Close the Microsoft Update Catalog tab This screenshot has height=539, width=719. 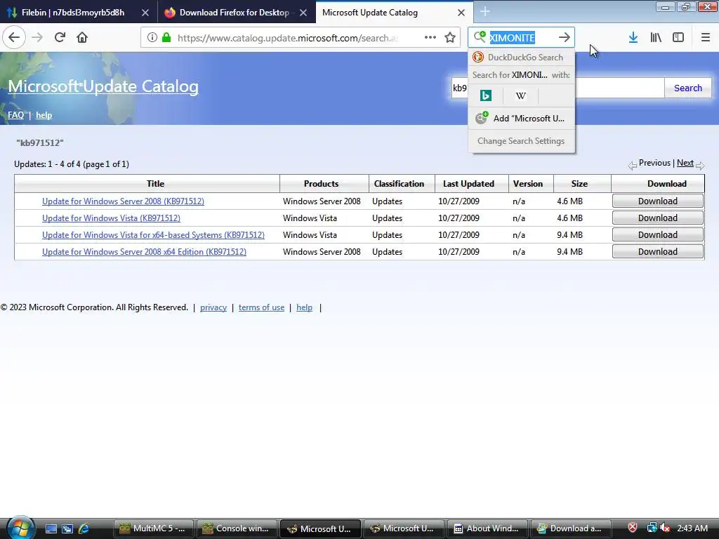(x=461, y=13)
